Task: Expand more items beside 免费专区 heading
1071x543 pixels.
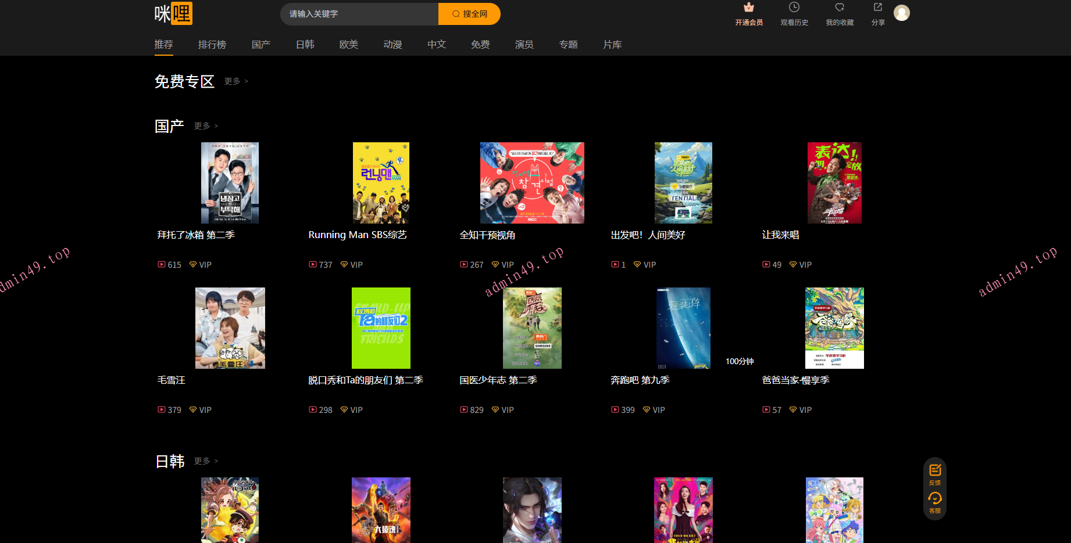Action: 236,81
